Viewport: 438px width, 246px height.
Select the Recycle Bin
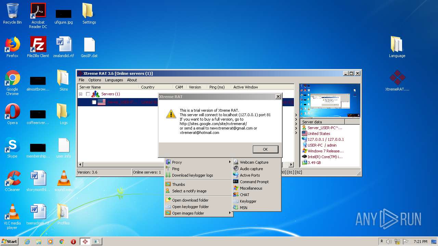[x=12, y=14]
